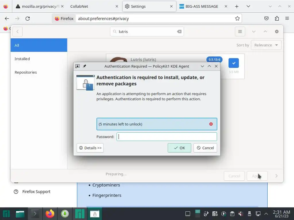
Task: Open the muted volume tray icon
Action: click(241, 214)
